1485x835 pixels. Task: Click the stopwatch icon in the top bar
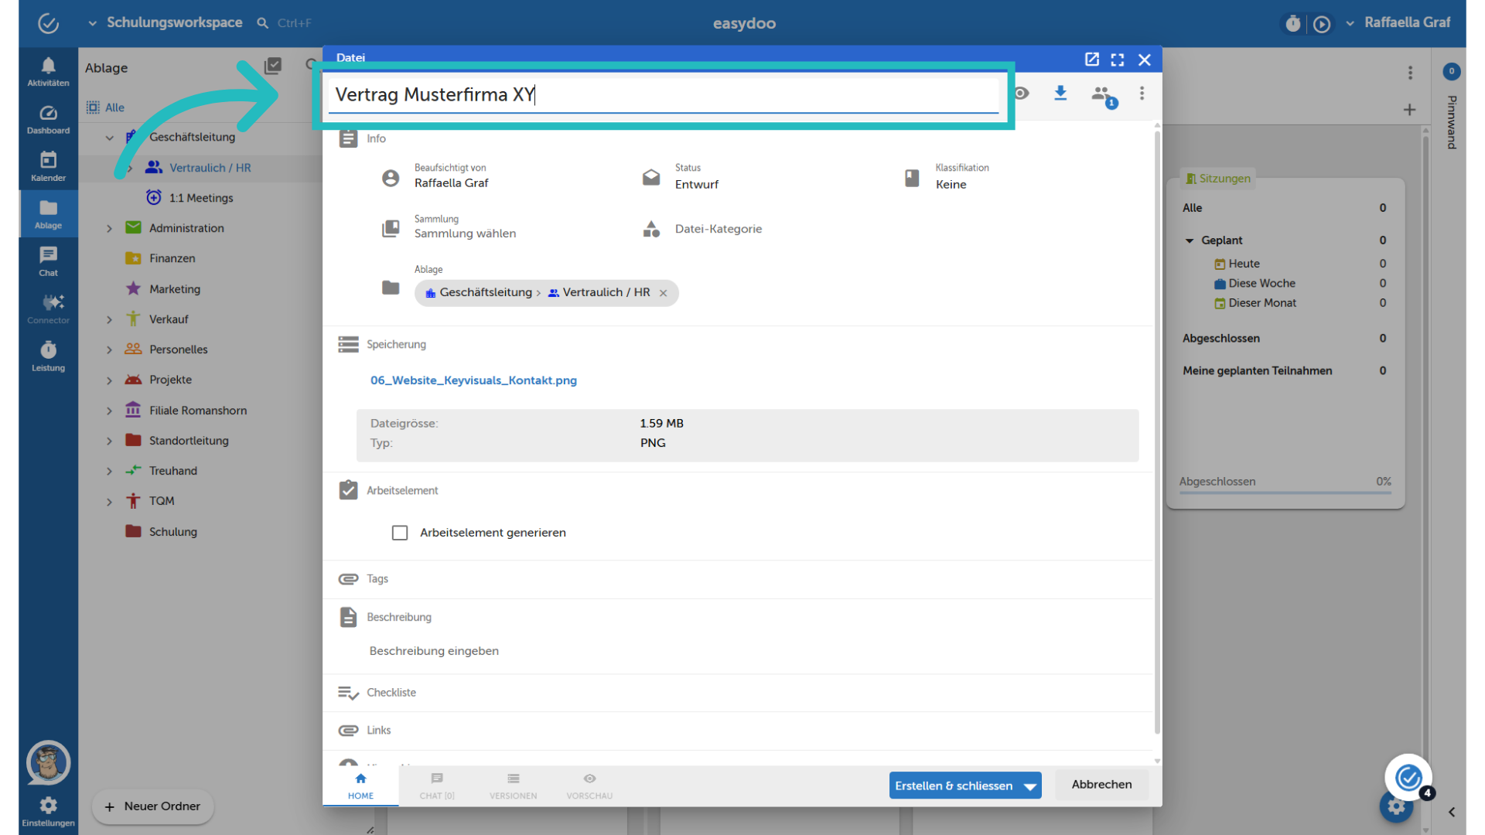coord(1293,24)
